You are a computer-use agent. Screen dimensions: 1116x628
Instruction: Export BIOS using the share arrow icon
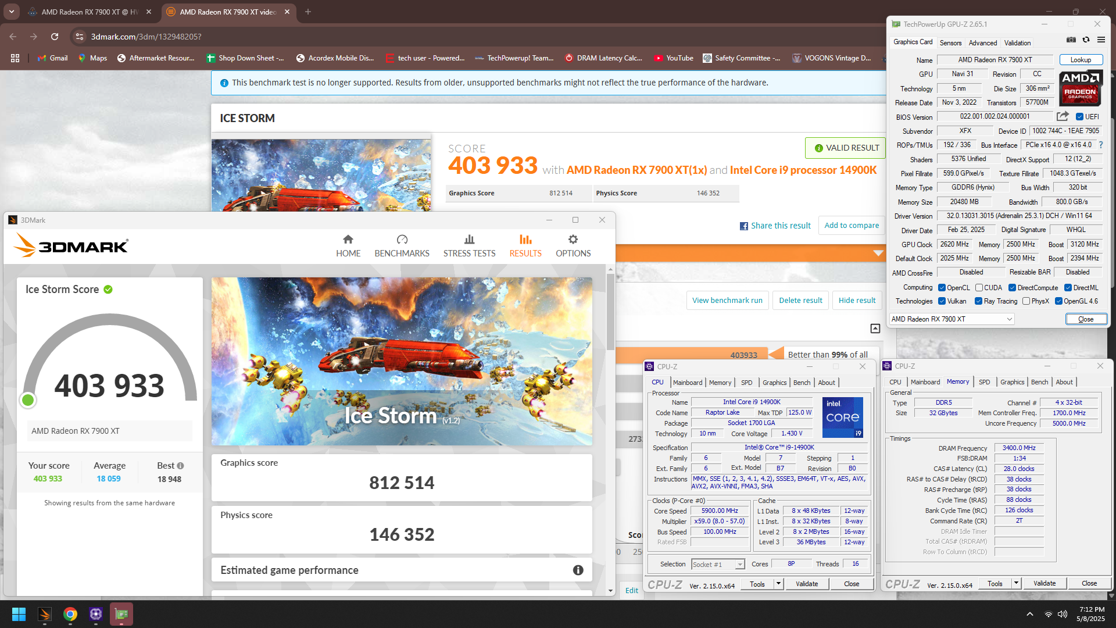[1063, 116]
